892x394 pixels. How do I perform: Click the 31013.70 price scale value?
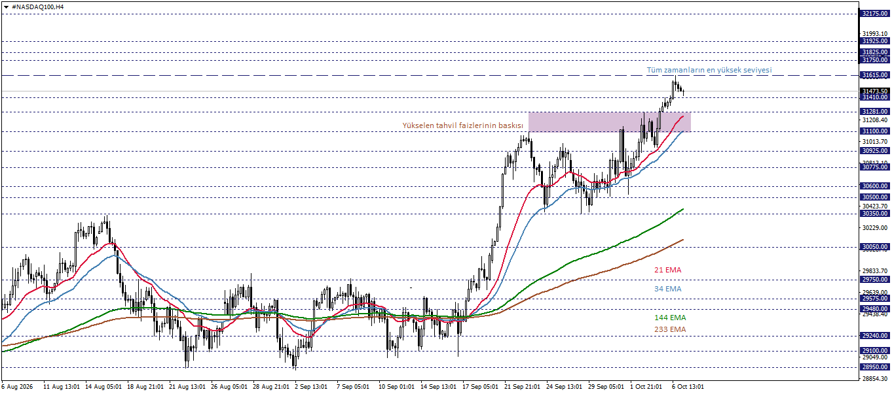[875, 141]
